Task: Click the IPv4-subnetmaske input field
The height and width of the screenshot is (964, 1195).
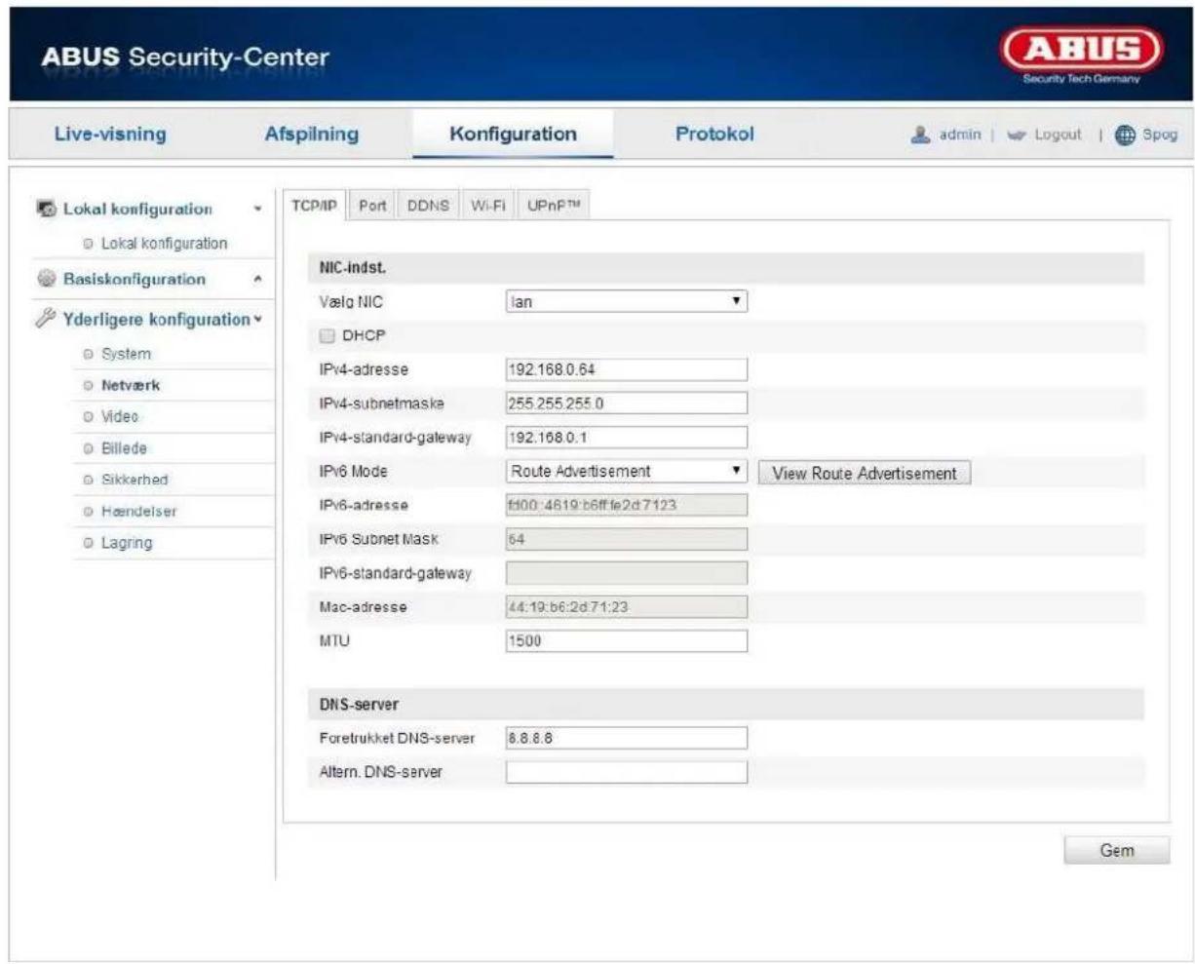Action: (627, 404)
